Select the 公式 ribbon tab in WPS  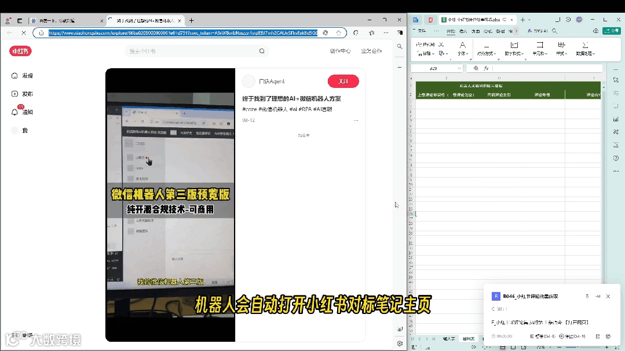[x=488, y=31]
